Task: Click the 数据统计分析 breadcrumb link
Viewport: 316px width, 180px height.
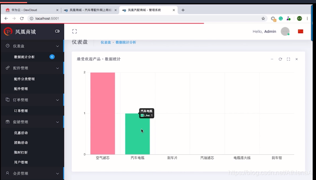Action: (x=126, y=42)
